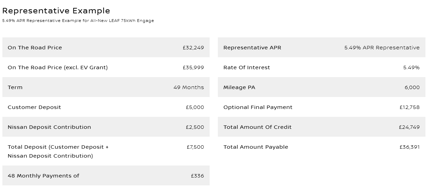This screenshot has height=196, width=433.
Task: Click the Term row label
Action: [15, 87]
